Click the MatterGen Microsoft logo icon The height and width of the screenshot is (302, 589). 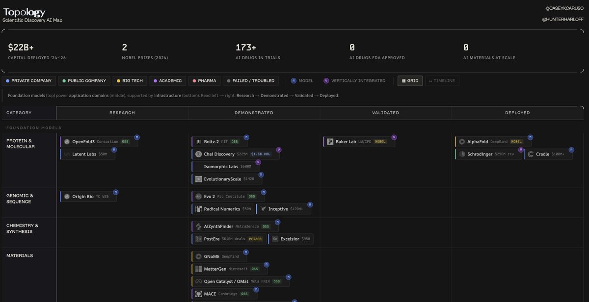tap(199, 269)
